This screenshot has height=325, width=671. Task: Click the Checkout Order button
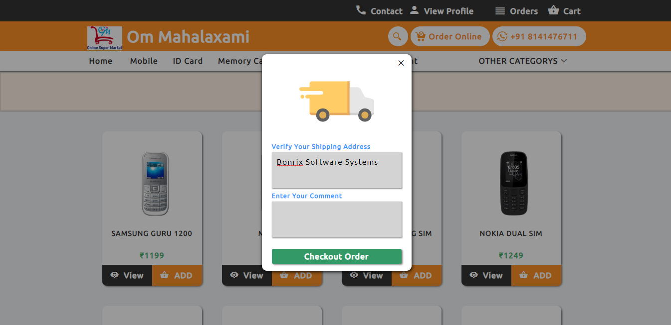(x=337, y=256)
